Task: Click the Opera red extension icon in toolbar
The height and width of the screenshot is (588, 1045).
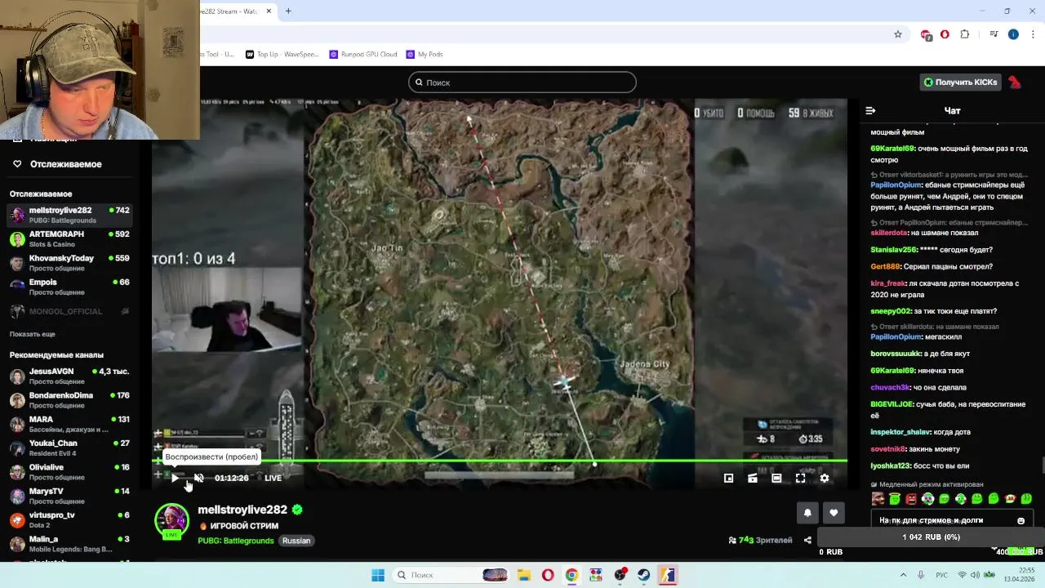Action: [x=945, y=34]
